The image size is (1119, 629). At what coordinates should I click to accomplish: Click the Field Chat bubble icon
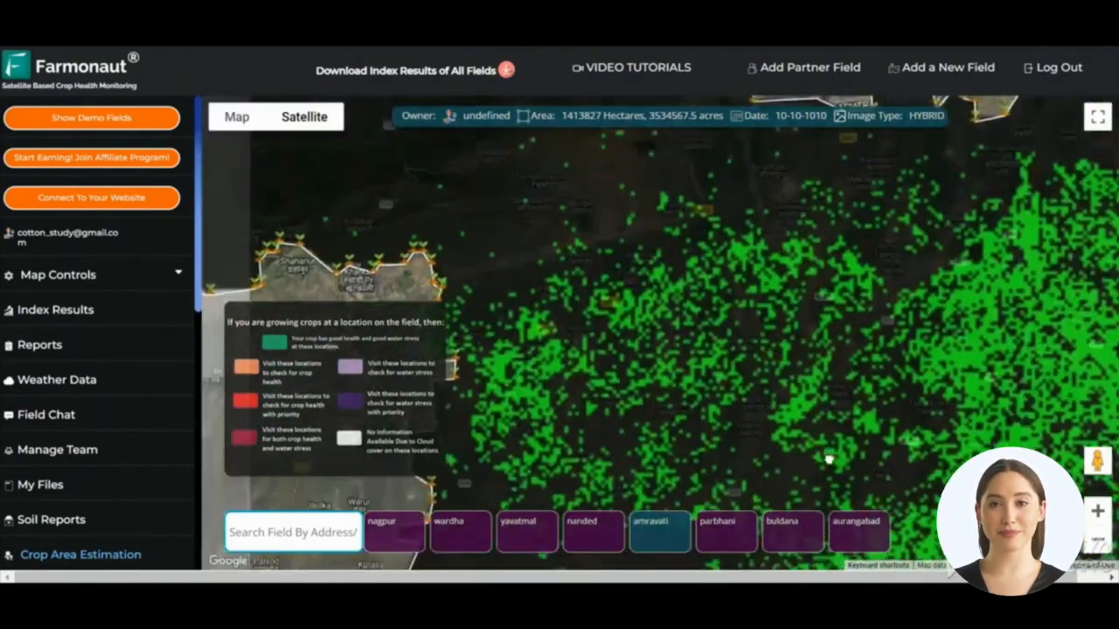pyautogui.click(x=9, y=415)
